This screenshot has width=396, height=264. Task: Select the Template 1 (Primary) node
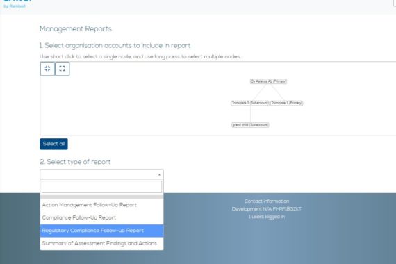[287, 103]
